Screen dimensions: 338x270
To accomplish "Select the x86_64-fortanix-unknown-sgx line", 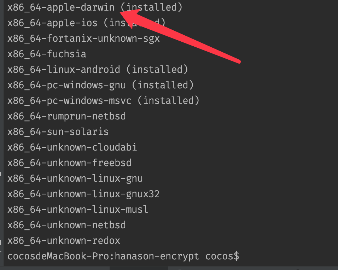I will [x=83, y=38].
